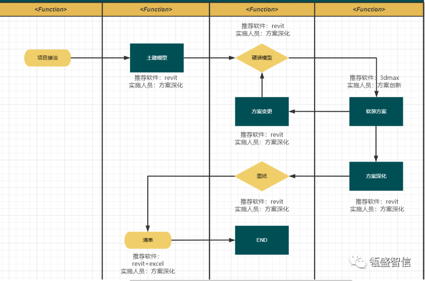This screenshot has height=281, width=425.
Task: Select the connector from 清单 to END
Action: click(x=203, y=240)
